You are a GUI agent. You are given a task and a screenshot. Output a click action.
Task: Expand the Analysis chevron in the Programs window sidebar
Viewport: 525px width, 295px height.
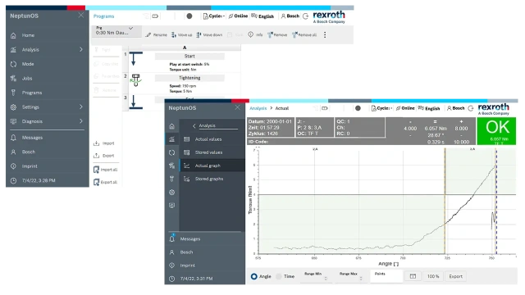81,49
